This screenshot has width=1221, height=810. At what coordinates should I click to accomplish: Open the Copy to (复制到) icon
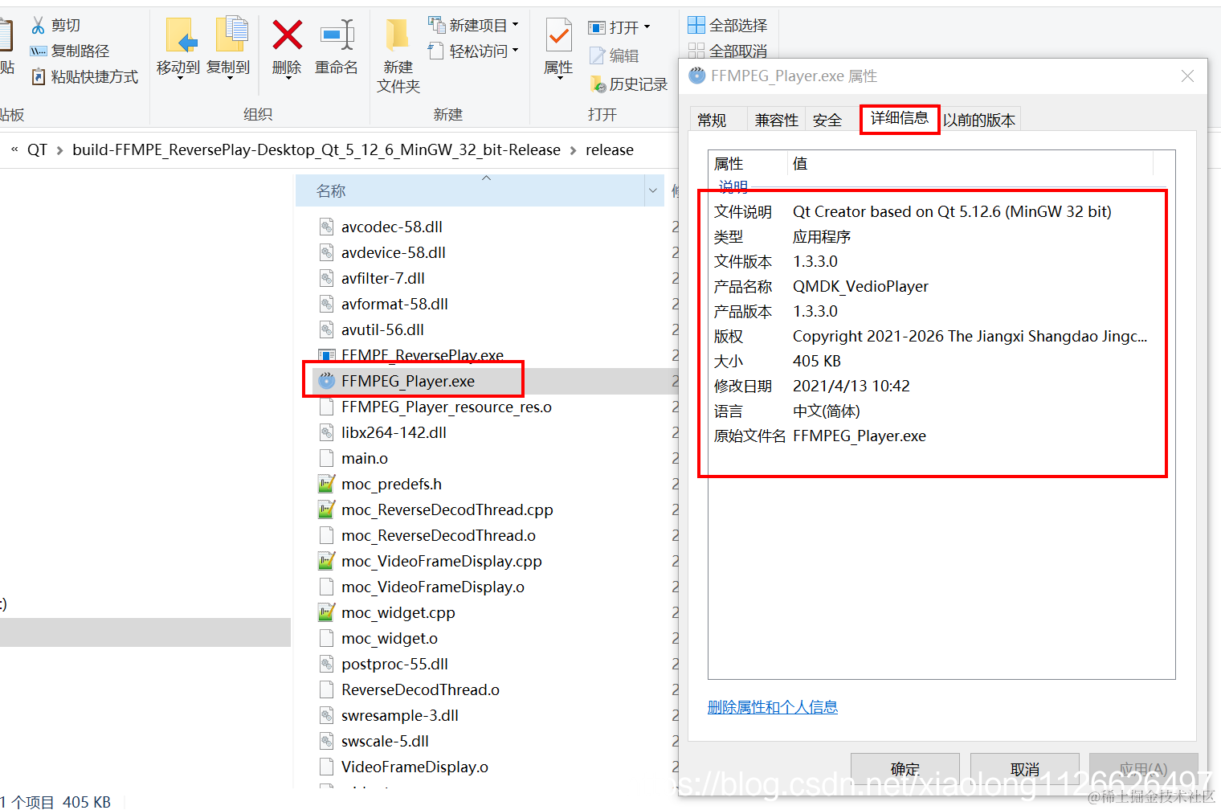pos(231,35)
